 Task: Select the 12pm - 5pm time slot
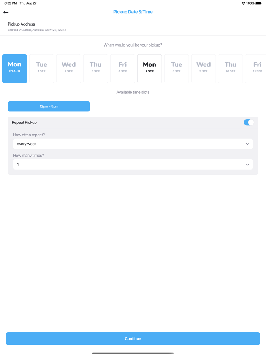(x=49, y=106)
